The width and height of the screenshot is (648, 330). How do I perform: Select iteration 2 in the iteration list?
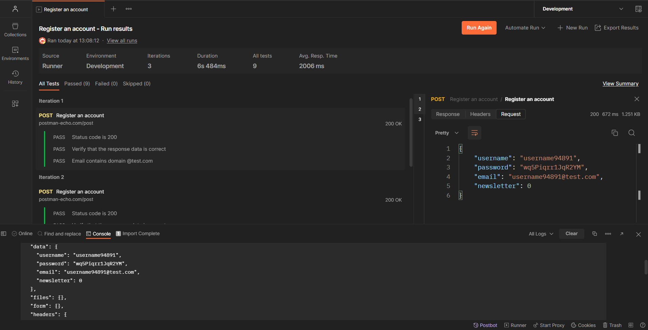420,109
